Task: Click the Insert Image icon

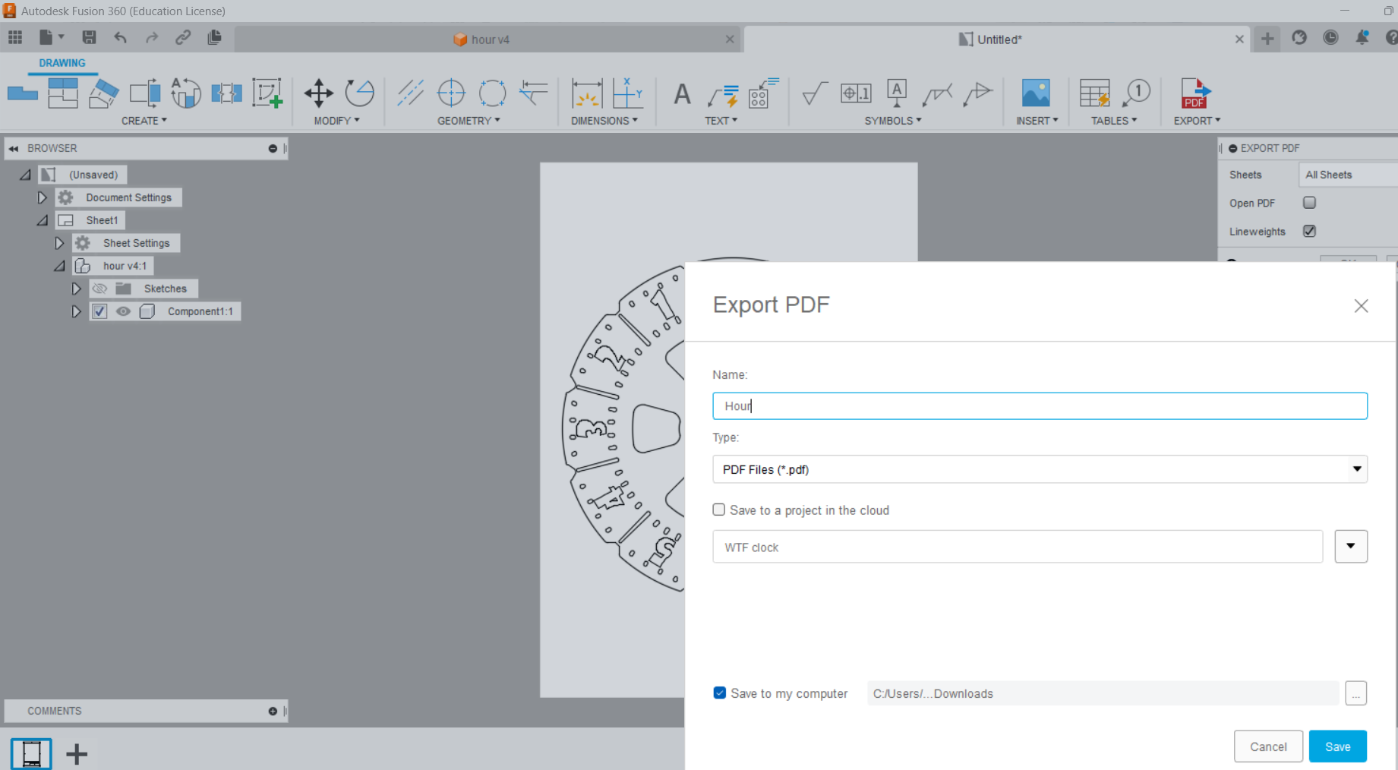Action: [1035, 93]
